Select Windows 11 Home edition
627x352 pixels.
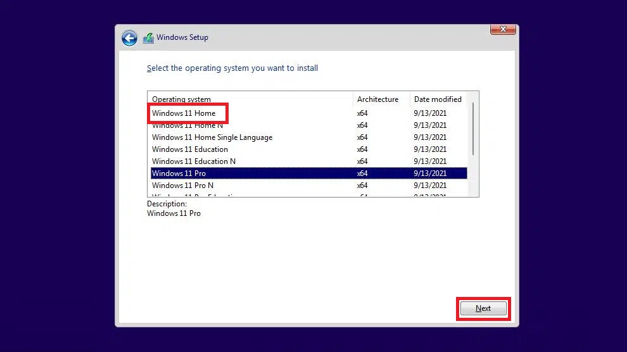tap(308, 113)
